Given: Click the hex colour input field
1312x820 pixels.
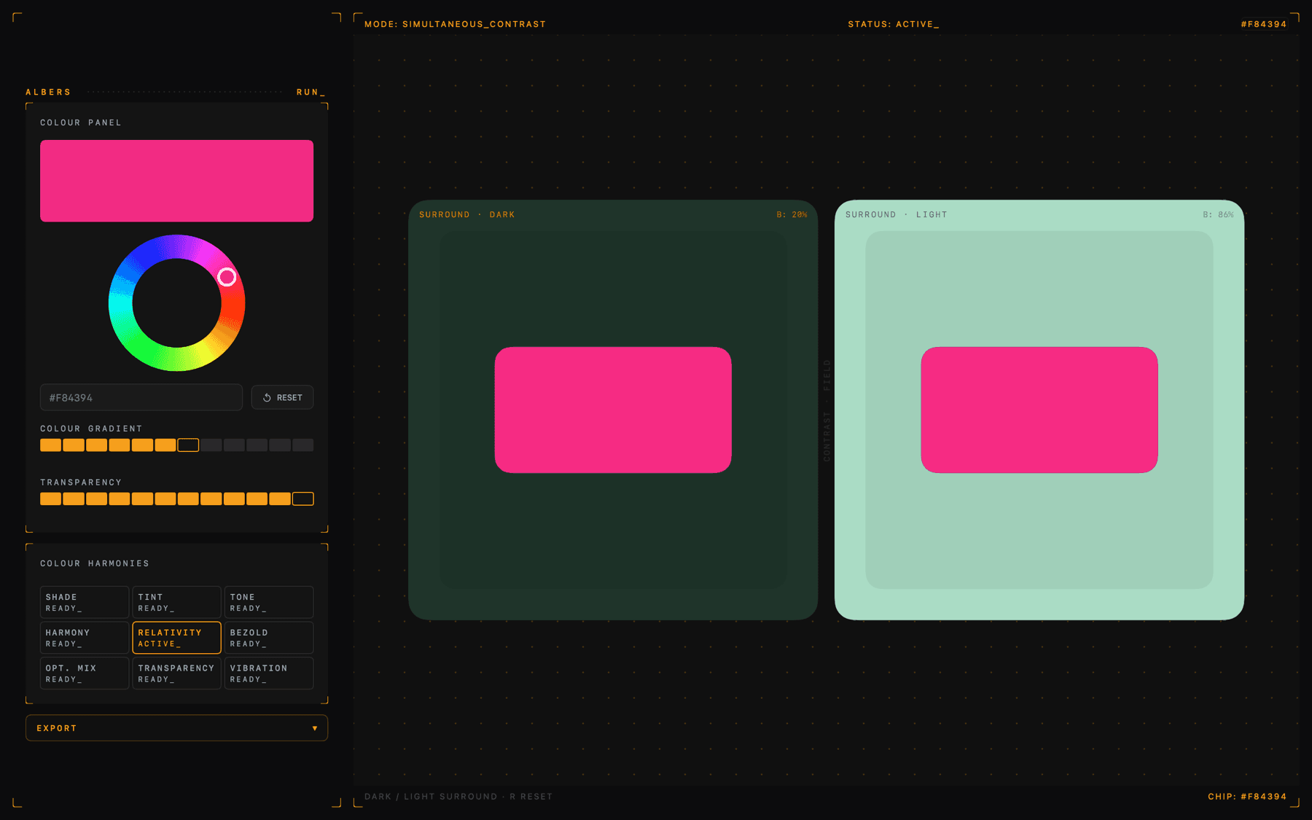Looking at the screenshot, I should coord(141,397).
